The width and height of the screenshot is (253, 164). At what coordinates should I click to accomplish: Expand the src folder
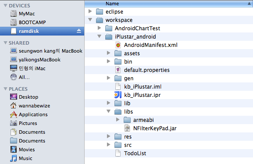[109, 145]
